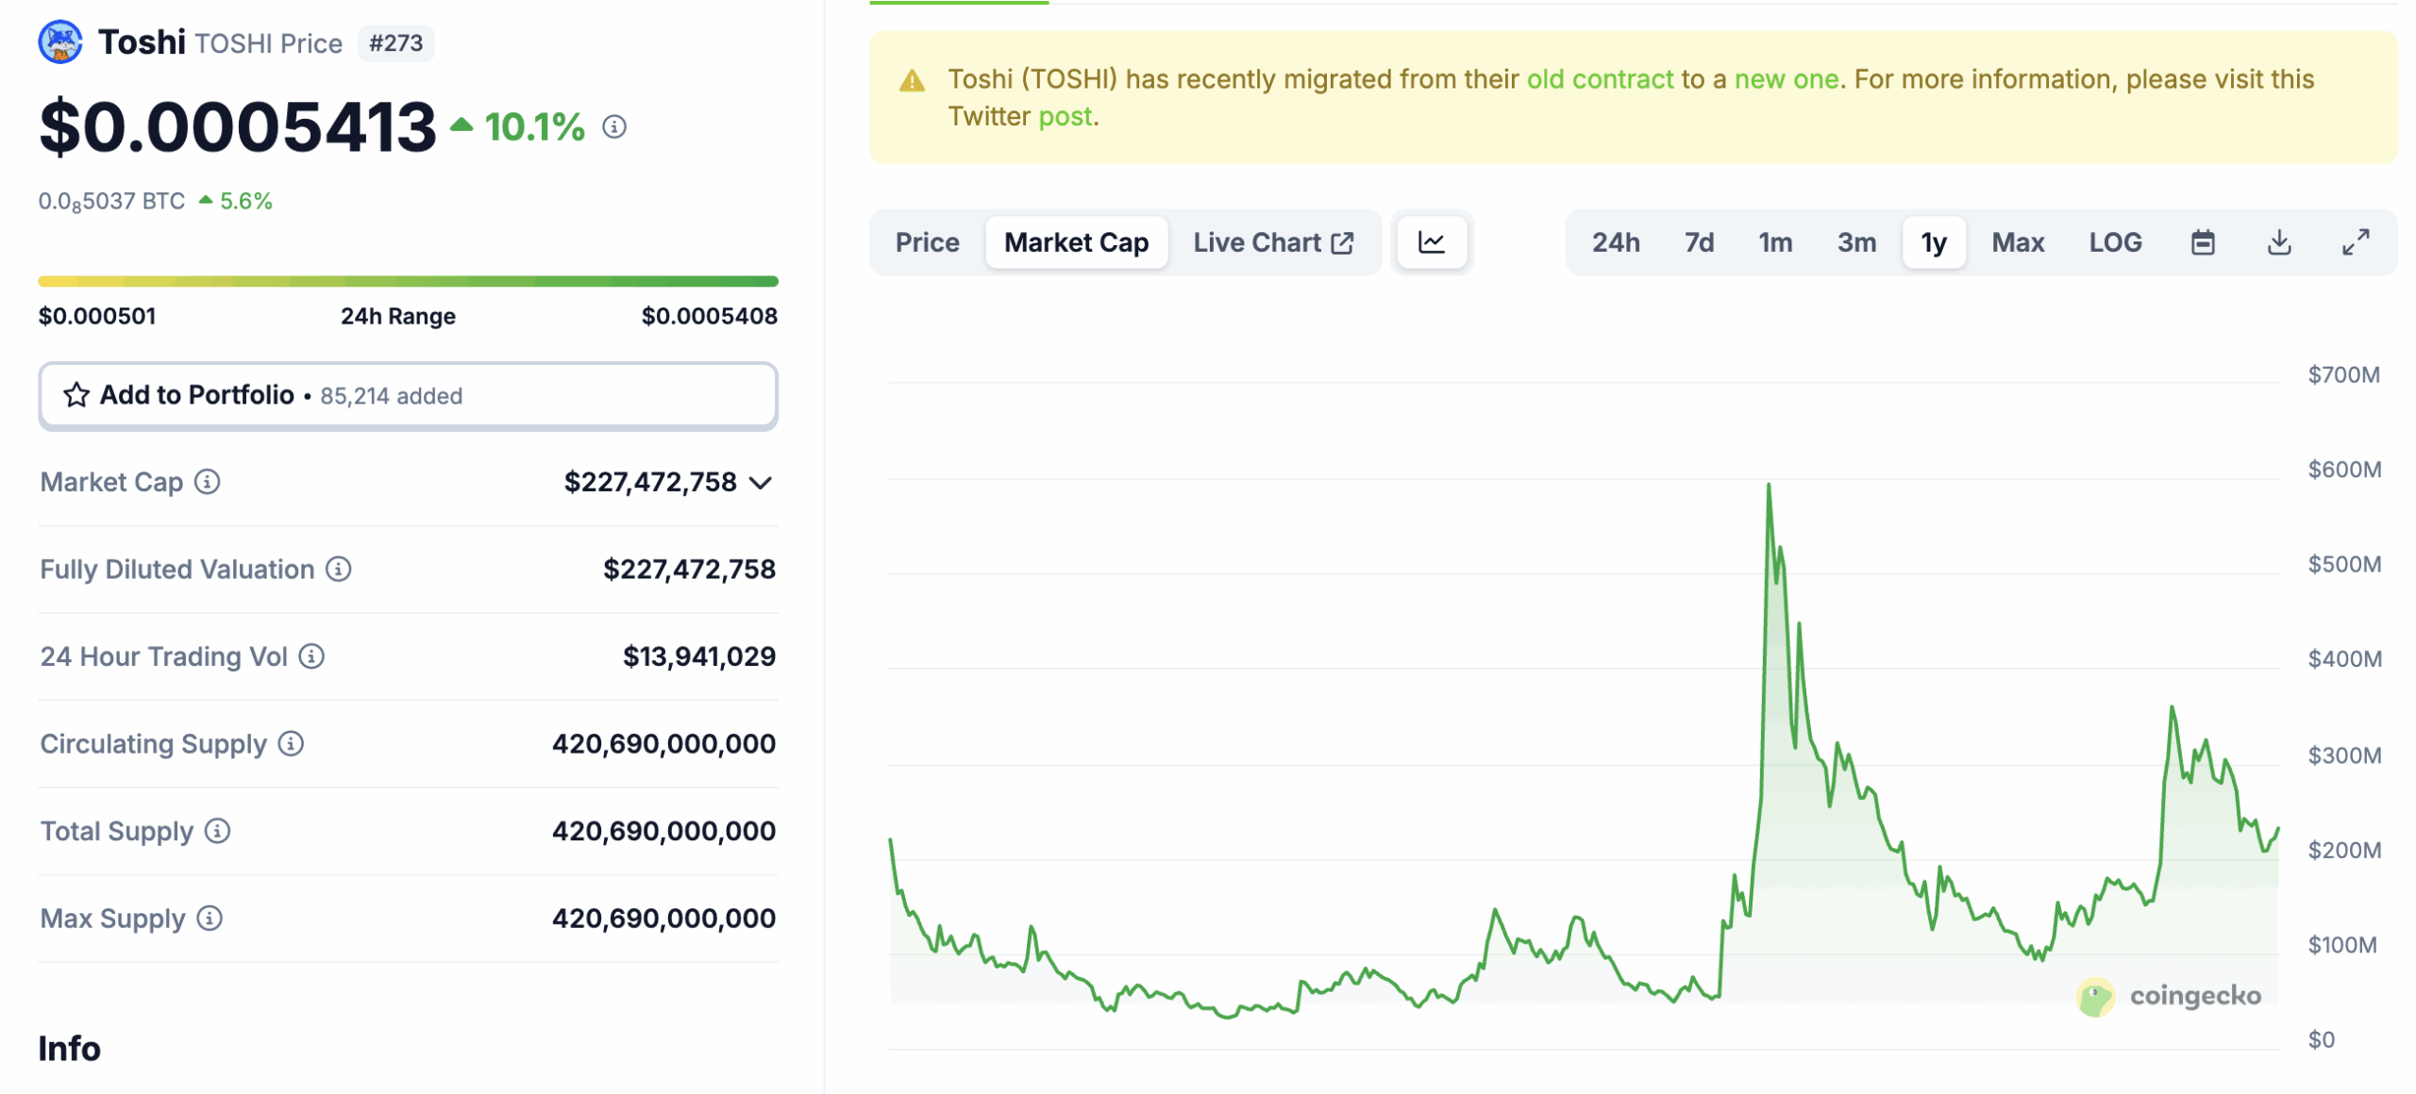Click the 24h low $0.000501 text

[x=97, y=316]
